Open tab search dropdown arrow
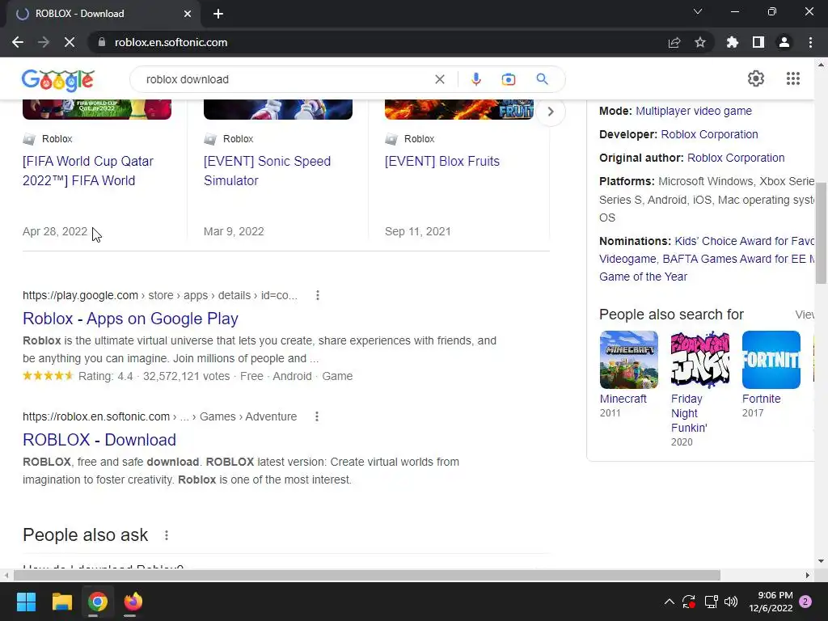The image size is (828, 621). pos(698,11)
